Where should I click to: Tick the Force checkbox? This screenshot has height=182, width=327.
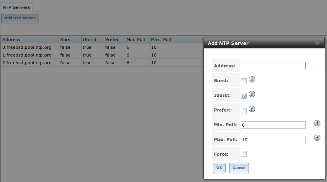click(x=244, y=154)
